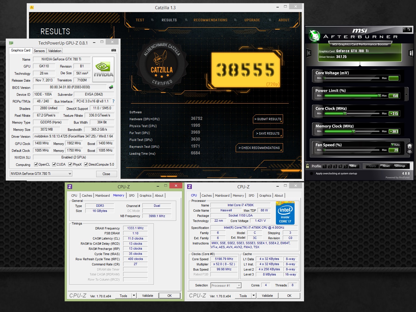Switch to the Sensors tab in GPU-Z
The image size is (416, 312).
(39, 51)
